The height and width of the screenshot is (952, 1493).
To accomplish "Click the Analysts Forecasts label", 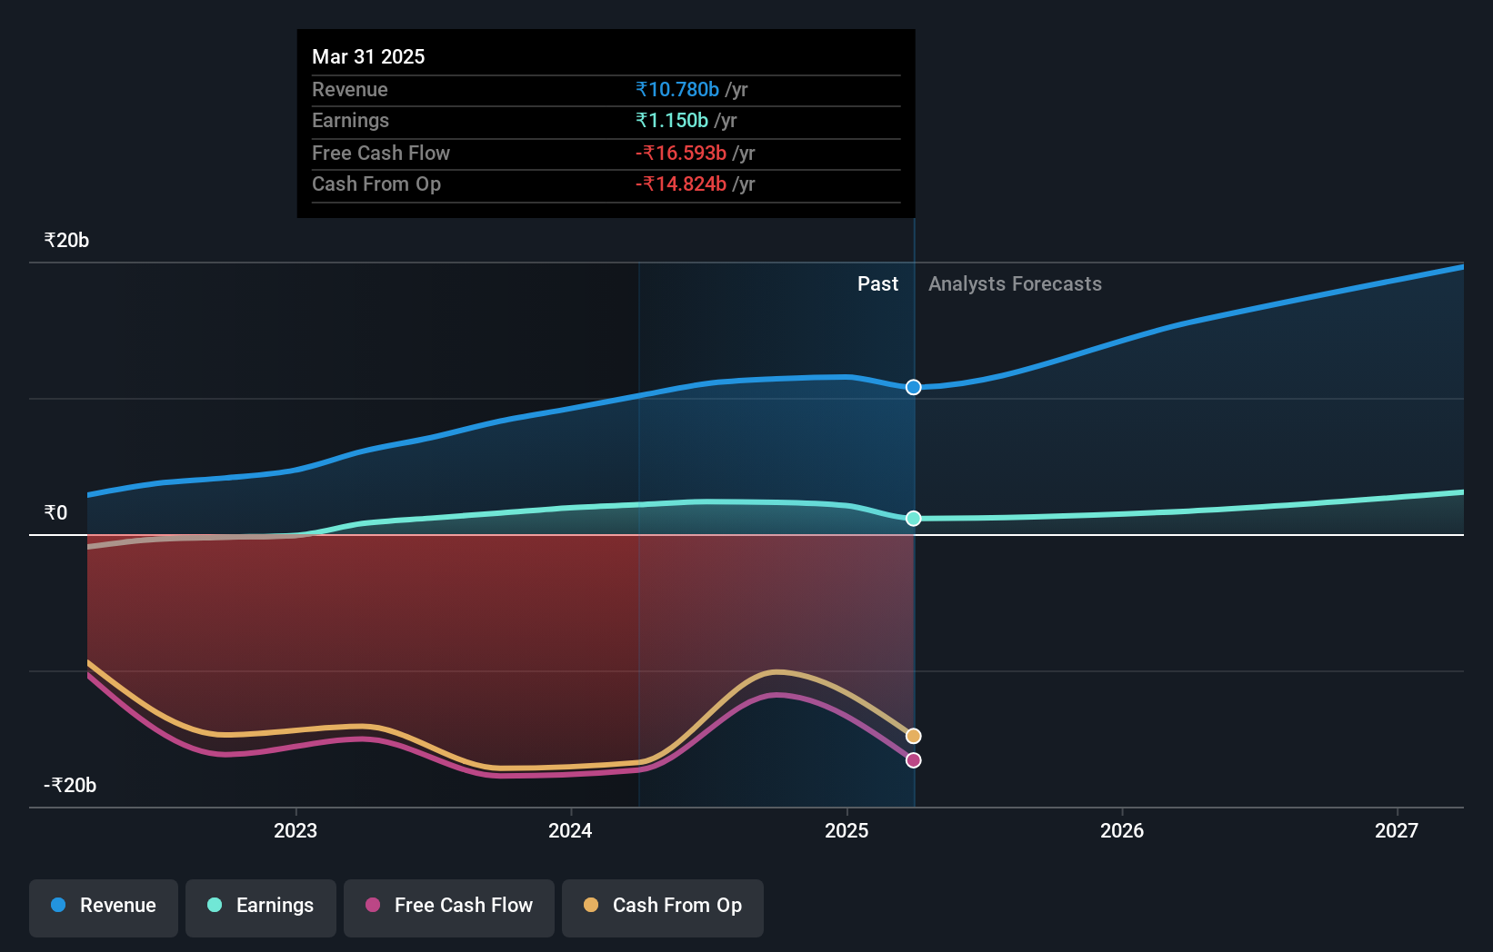I will coord(1015,284).
